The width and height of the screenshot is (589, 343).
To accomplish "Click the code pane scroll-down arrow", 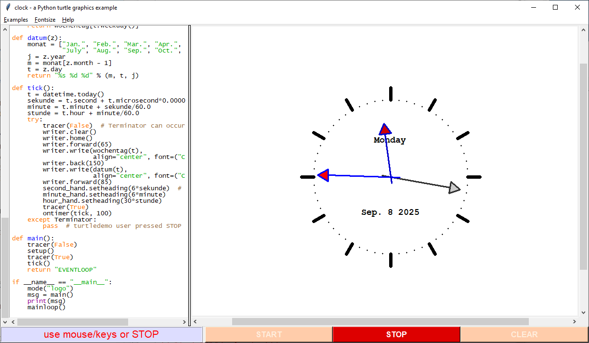I will point(5,322).
